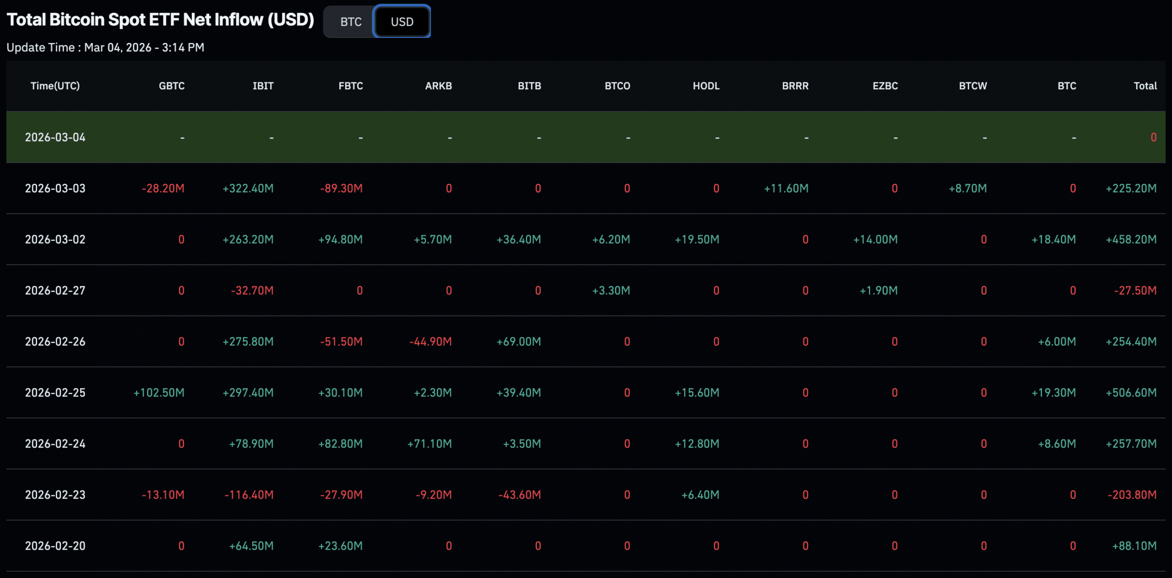
Task: Sort by GBTC column header
Action: click(x=172, y=86)
